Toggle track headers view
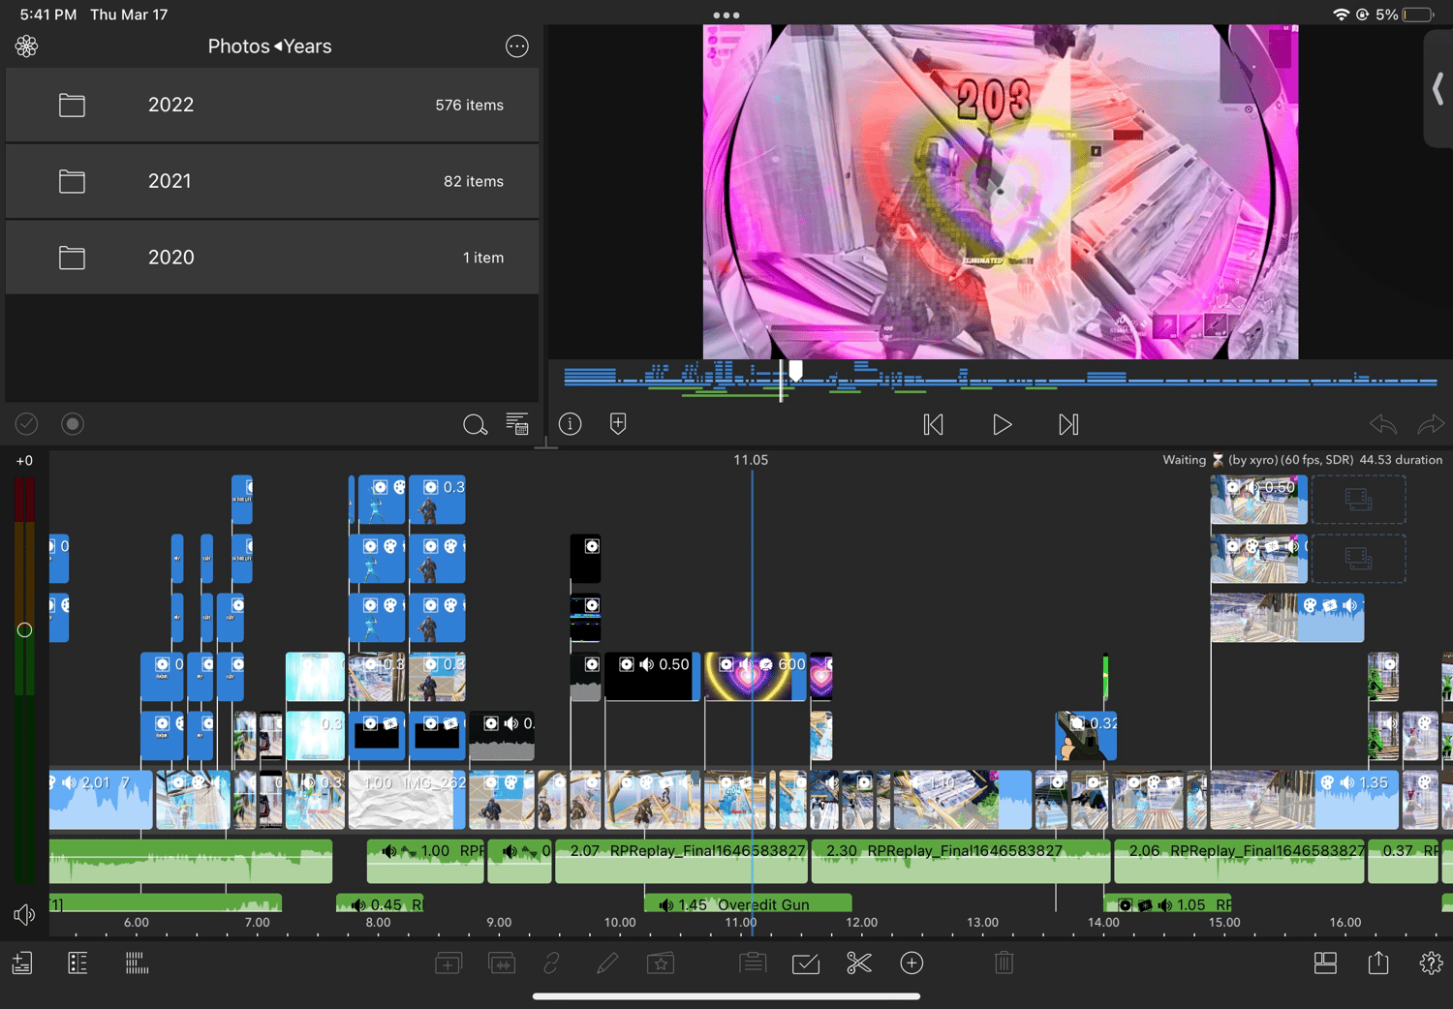 click(77, 963)
